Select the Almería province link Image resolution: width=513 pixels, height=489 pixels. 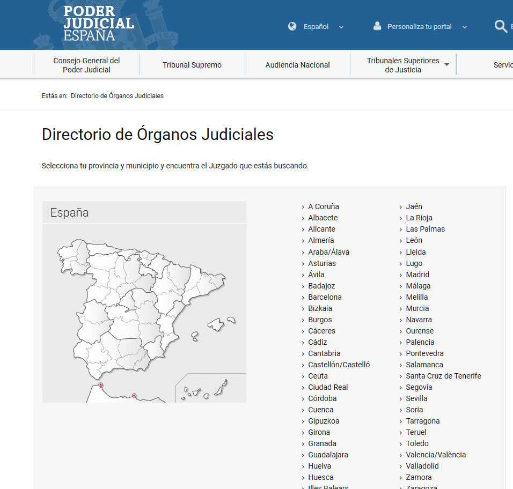click(x=321, y=240)
